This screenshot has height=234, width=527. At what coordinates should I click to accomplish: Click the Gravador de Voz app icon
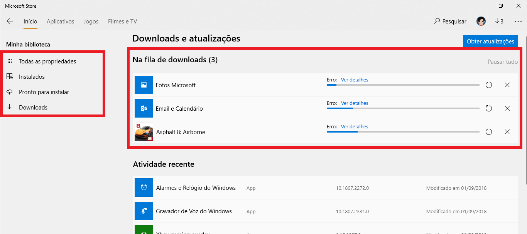[x=144, y=211]
